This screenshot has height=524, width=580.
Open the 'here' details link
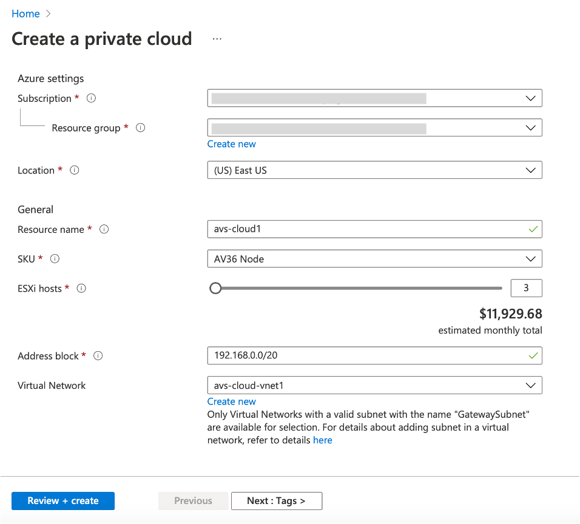323,440
